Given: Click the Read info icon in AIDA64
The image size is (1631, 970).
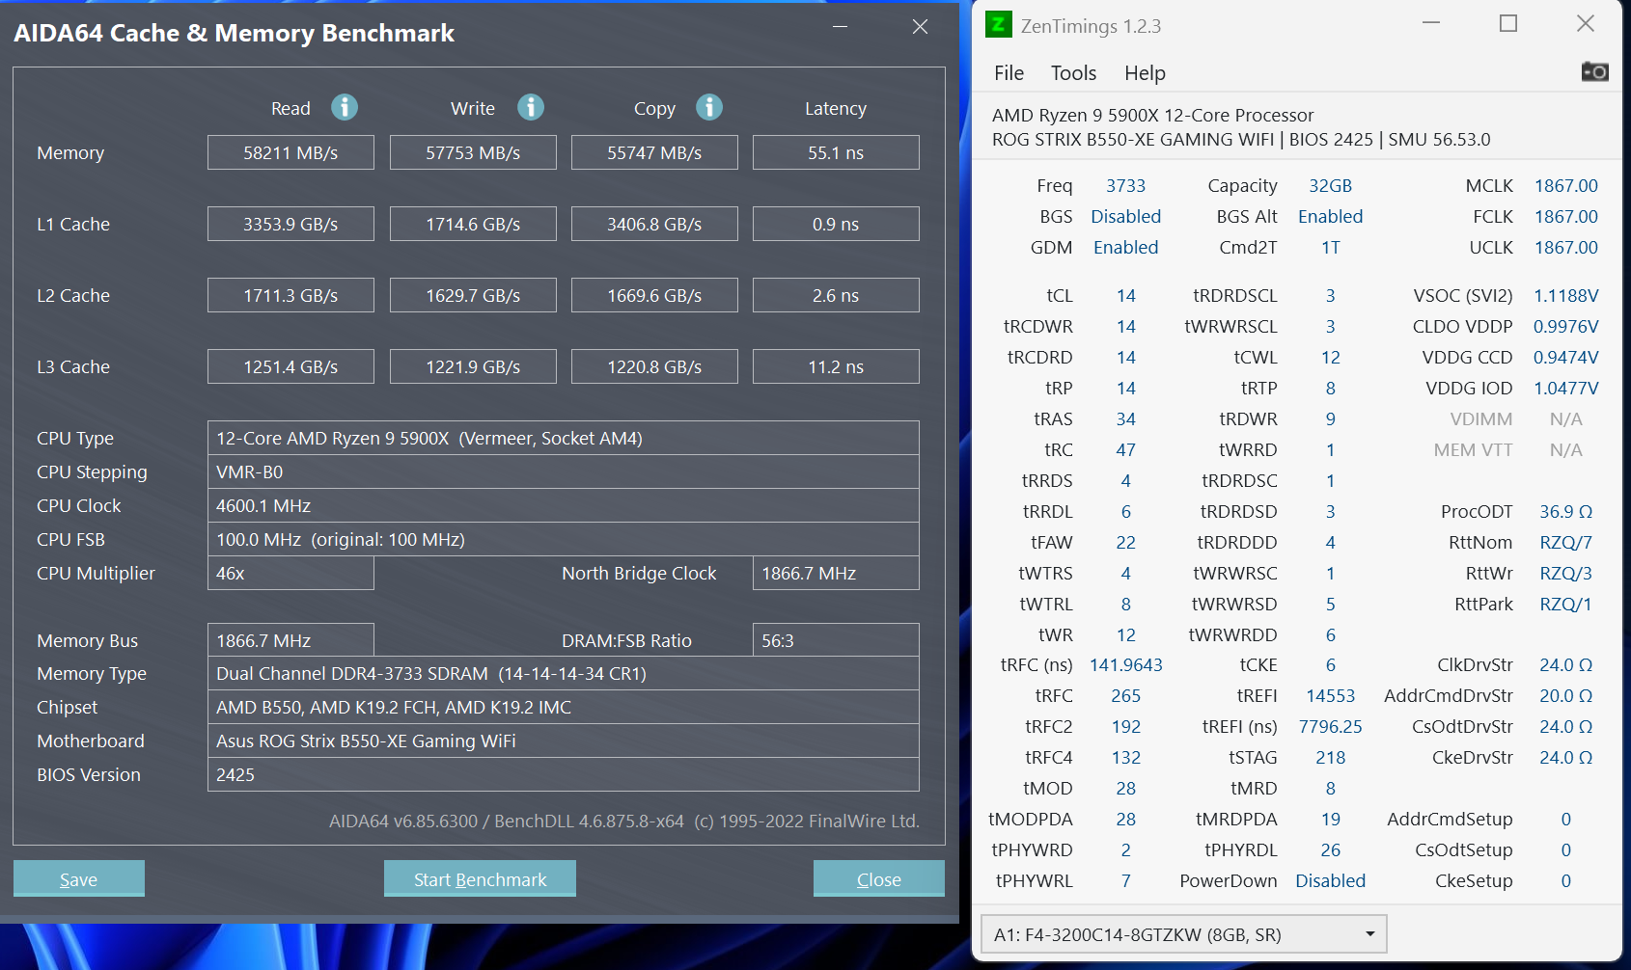Looking at the screenshot, I should pyautogui.click(x=345, y=107).
